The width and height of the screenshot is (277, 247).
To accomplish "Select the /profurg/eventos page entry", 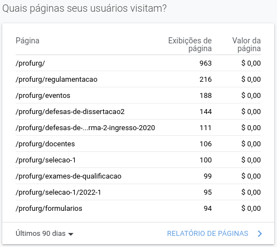I will (43, 96).
